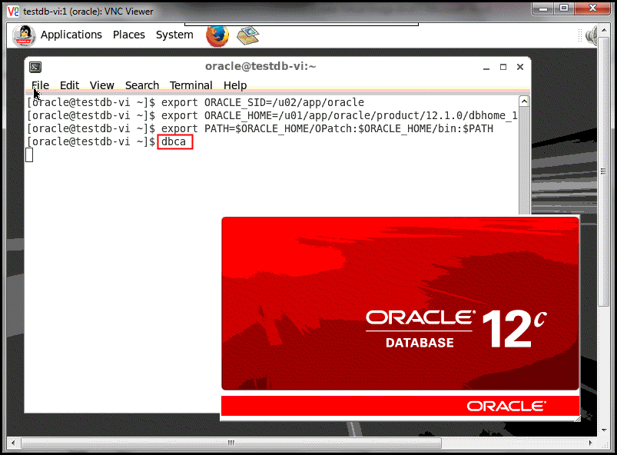Click the scroll-up arrow on the terminal scrollbar
The height and width of the screenshot is (455, 617).
point(523,99)
